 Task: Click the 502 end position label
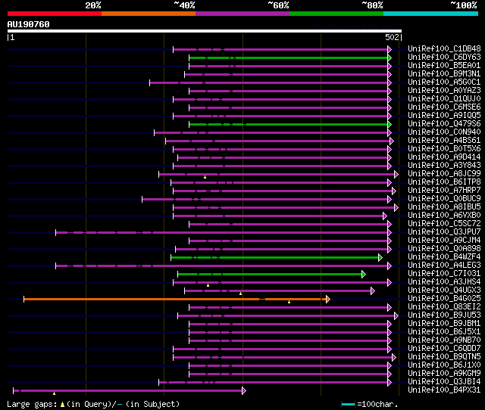pos(392,37)
